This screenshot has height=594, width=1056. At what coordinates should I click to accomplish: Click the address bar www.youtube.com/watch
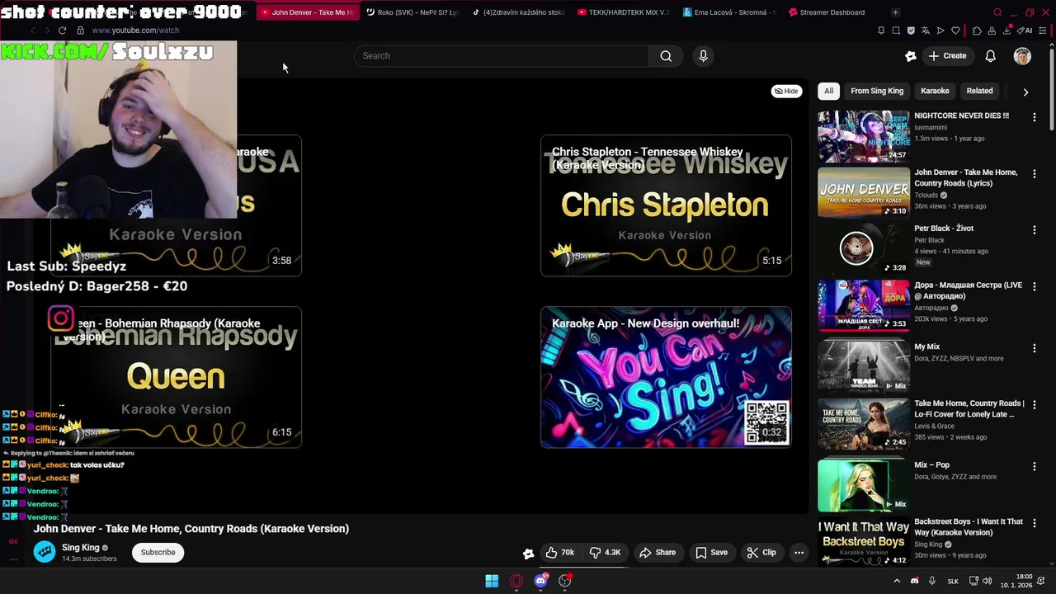135,31
